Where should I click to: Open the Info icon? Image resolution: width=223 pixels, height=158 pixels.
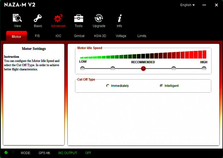tap(119, 18)
